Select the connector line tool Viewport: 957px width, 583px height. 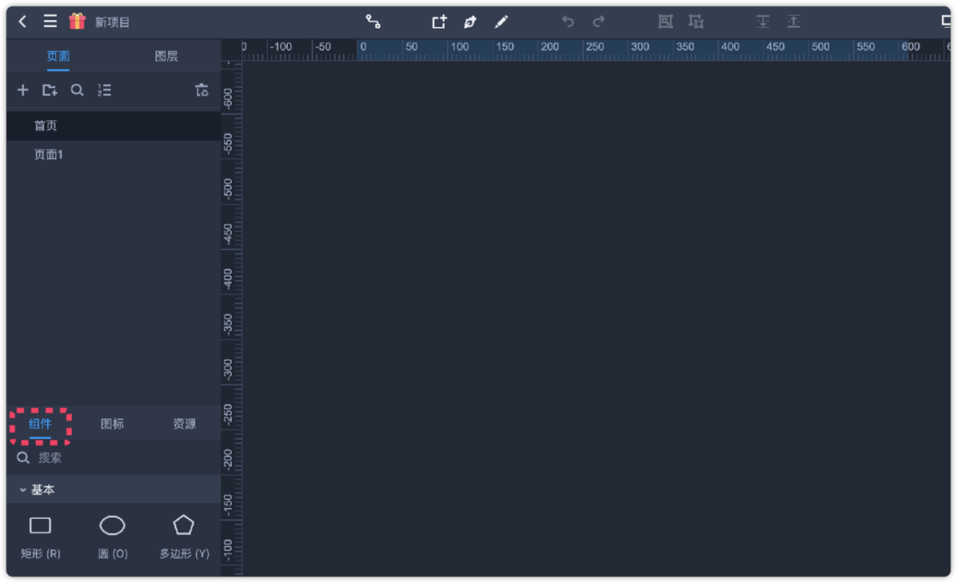(x=373, y=21)
